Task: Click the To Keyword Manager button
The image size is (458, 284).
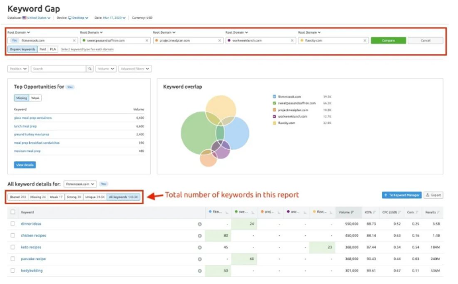Action: (x=402, y=195)
